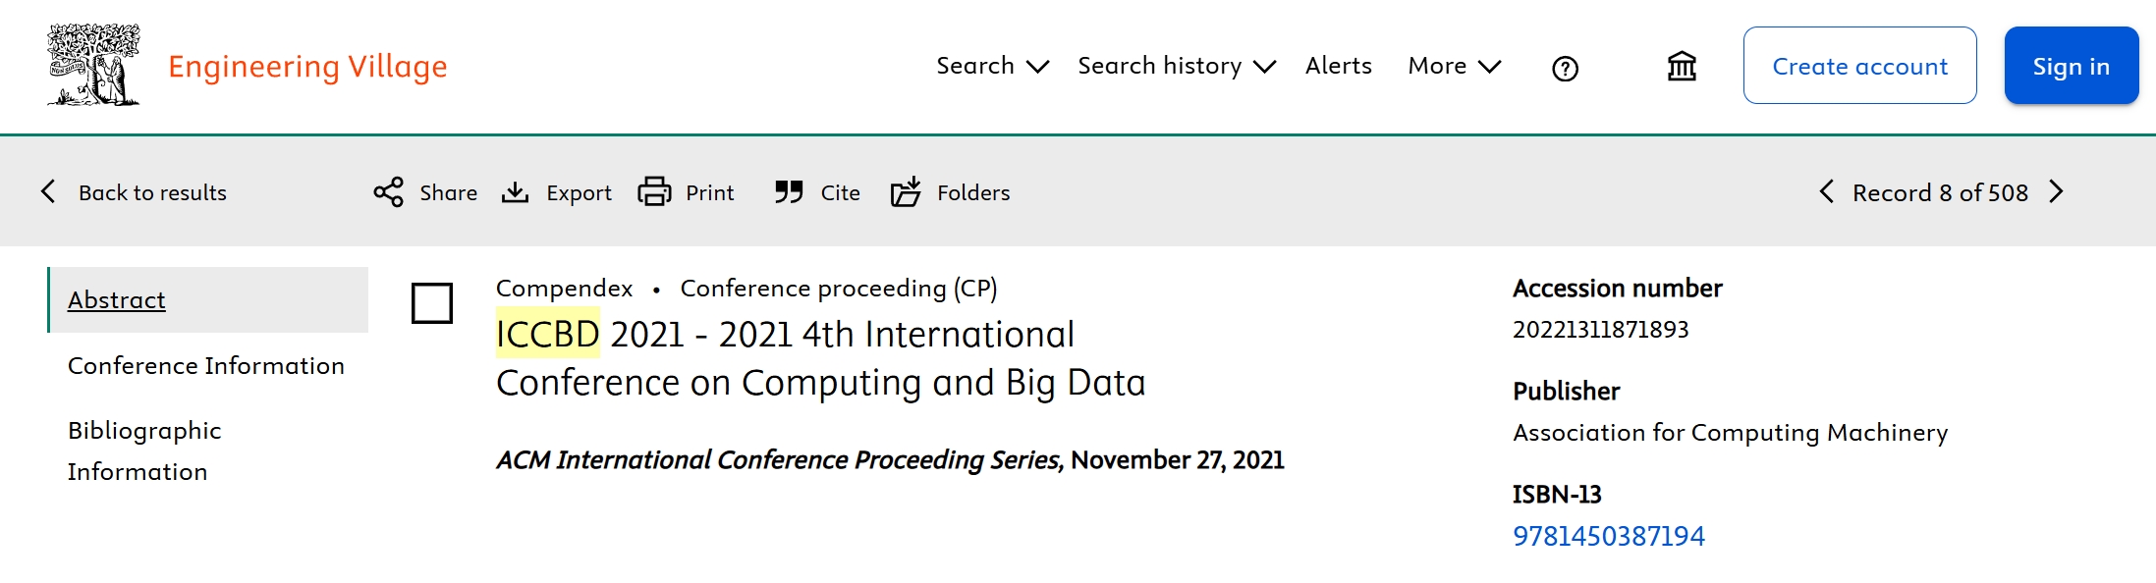Click the Print printer icon
The width and height of the screenshot is (2156, 583).
coord(654,192)
